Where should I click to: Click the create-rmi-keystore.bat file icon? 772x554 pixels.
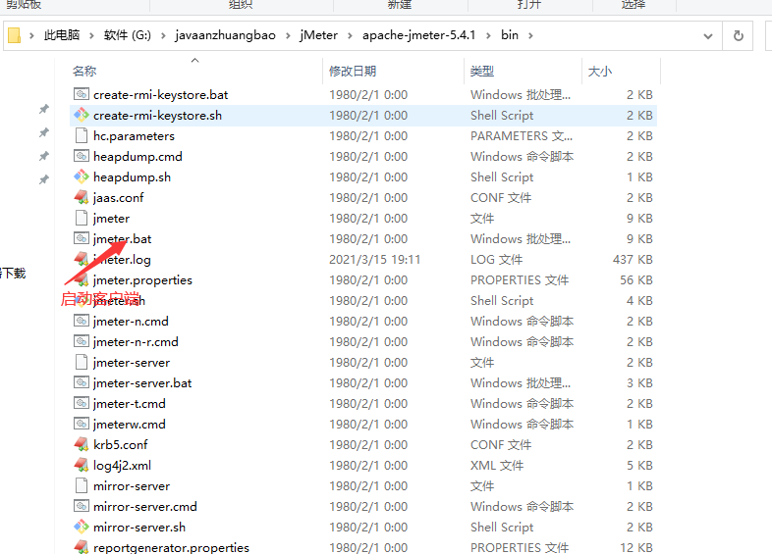coord(82,95)
